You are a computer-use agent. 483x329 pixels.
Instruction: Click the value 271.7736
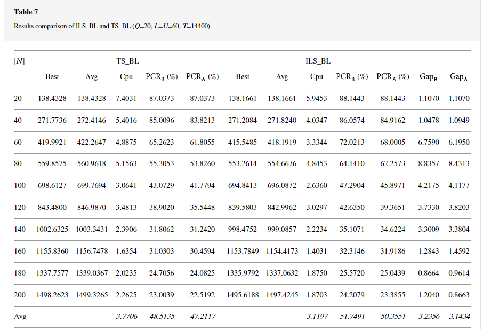coord(52,120)
